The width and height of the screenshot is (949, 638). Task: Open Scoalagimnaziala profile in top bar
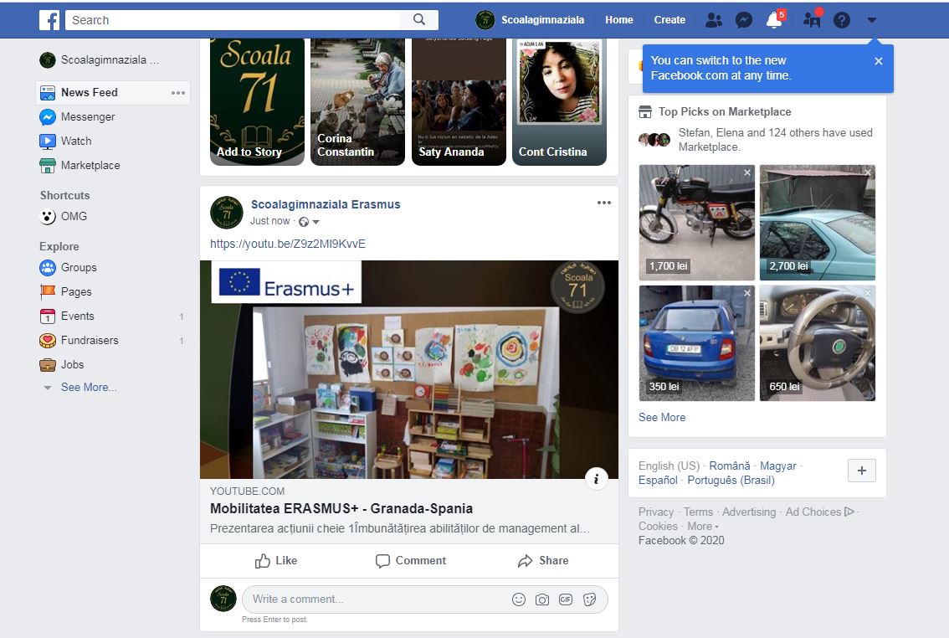coord(531,20)
